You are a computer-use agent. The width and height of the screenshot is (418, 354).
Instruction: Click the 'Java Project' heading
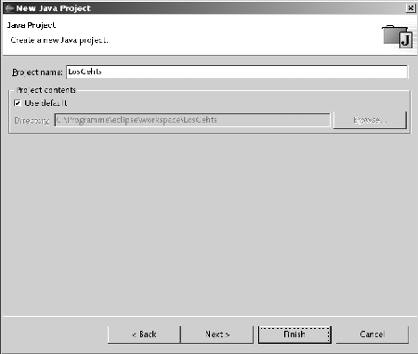click(x=32, y=25)
